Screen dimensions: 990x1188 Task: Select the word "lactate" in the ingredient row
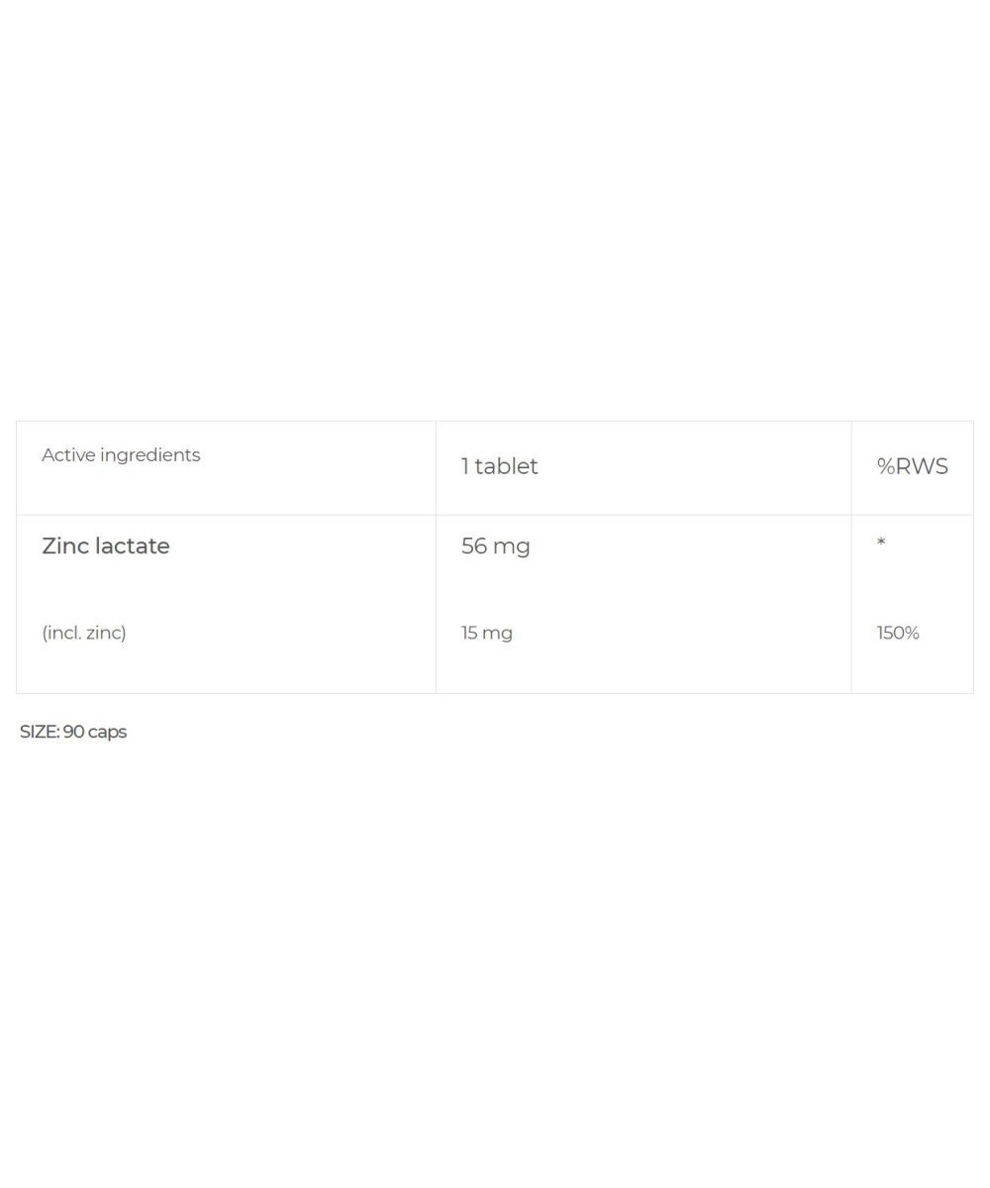tap(133, 546)
